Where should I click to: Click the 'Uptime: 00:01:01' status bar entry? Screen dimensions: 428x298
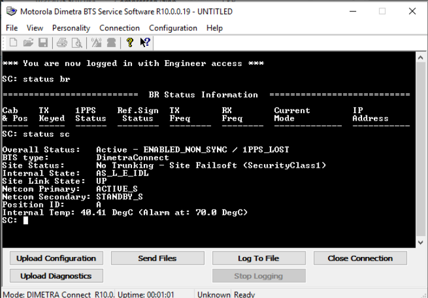[146, 294]
